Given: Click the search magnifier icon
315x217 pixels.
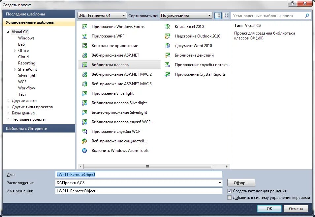Looking at the screenshot, I should click(x=307, y=15).
